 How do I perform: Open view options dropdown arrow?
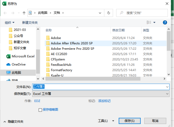[x=154, y=23]
